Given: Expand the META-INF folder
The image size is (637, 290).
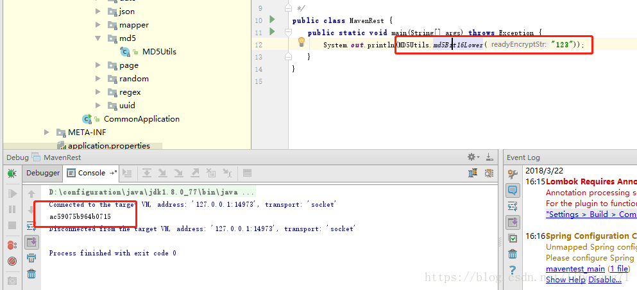Looking at the screenshot, I should [x=47, y=133].
